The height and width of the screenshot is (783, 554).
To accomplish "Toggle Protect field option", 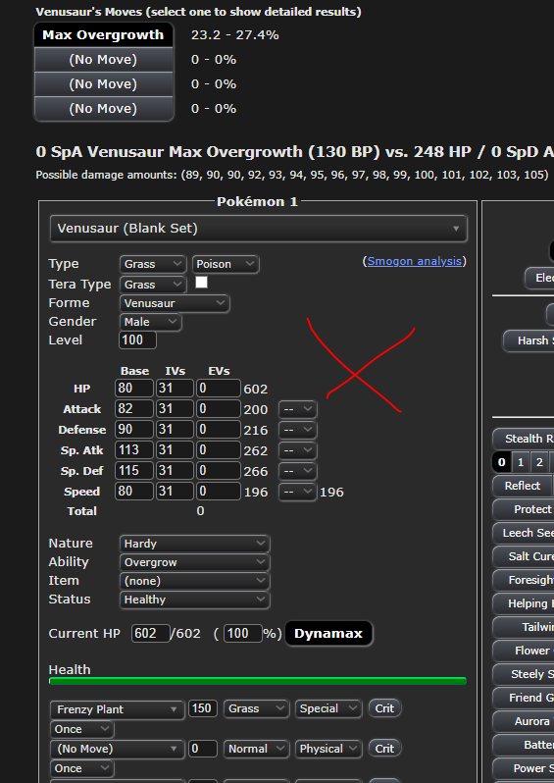I will pyautogui.click(x=524, y=509).
